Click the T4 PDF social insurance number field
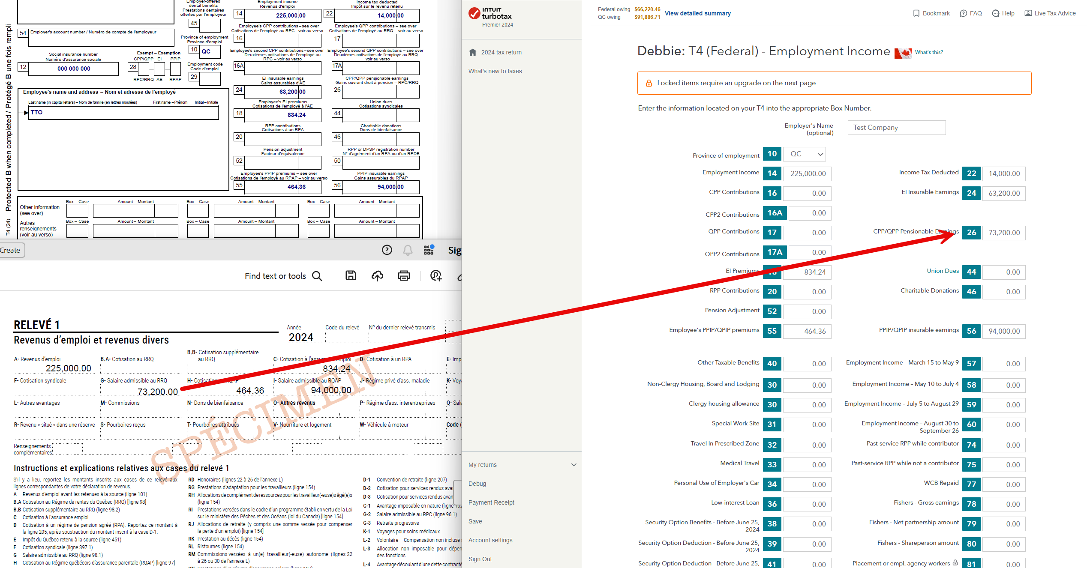 point(73,69)
